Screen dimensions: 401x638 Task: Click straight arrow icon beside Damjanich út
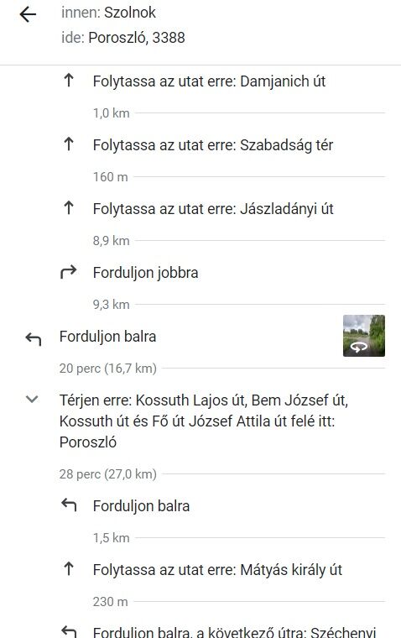69,80
